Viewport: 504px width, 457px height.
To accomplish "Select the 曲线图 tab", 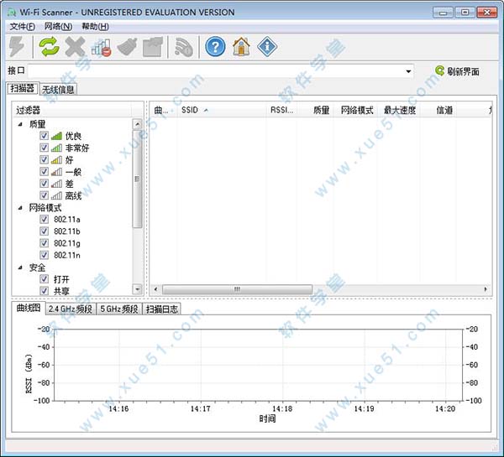I will [x=29, y=308].
